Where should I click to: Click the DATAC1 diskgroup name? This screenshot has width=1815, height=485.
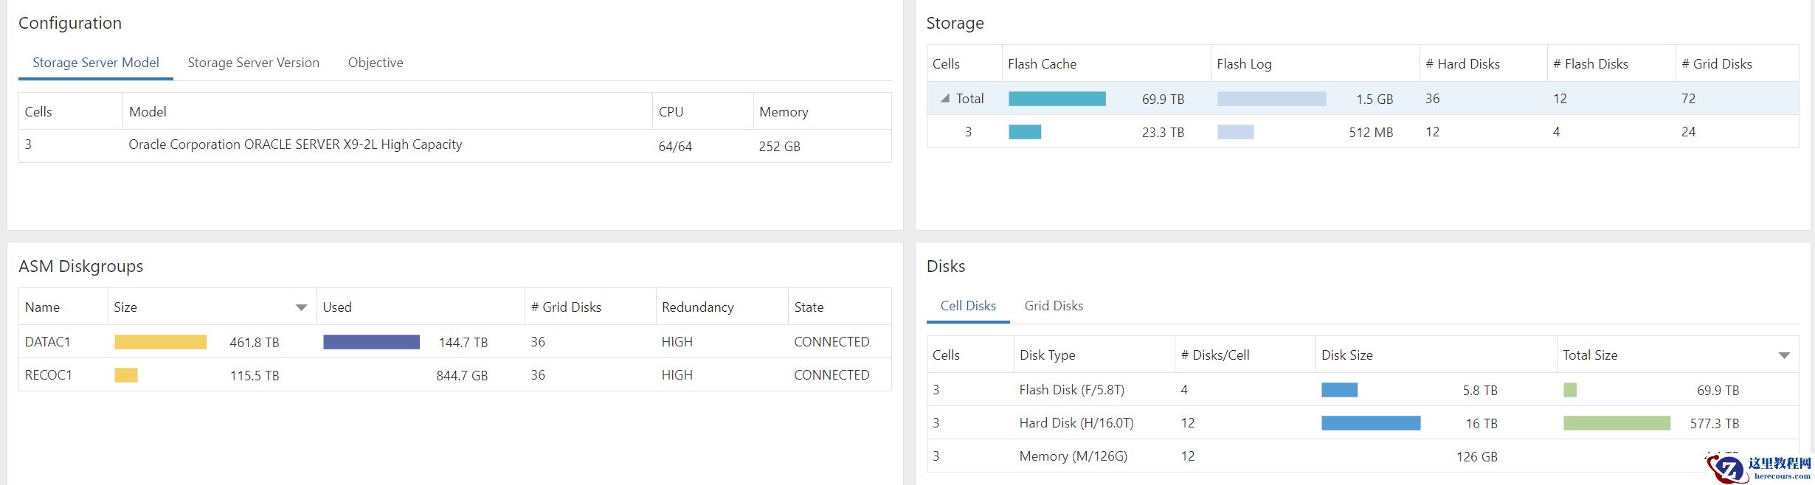click(48, 342)
